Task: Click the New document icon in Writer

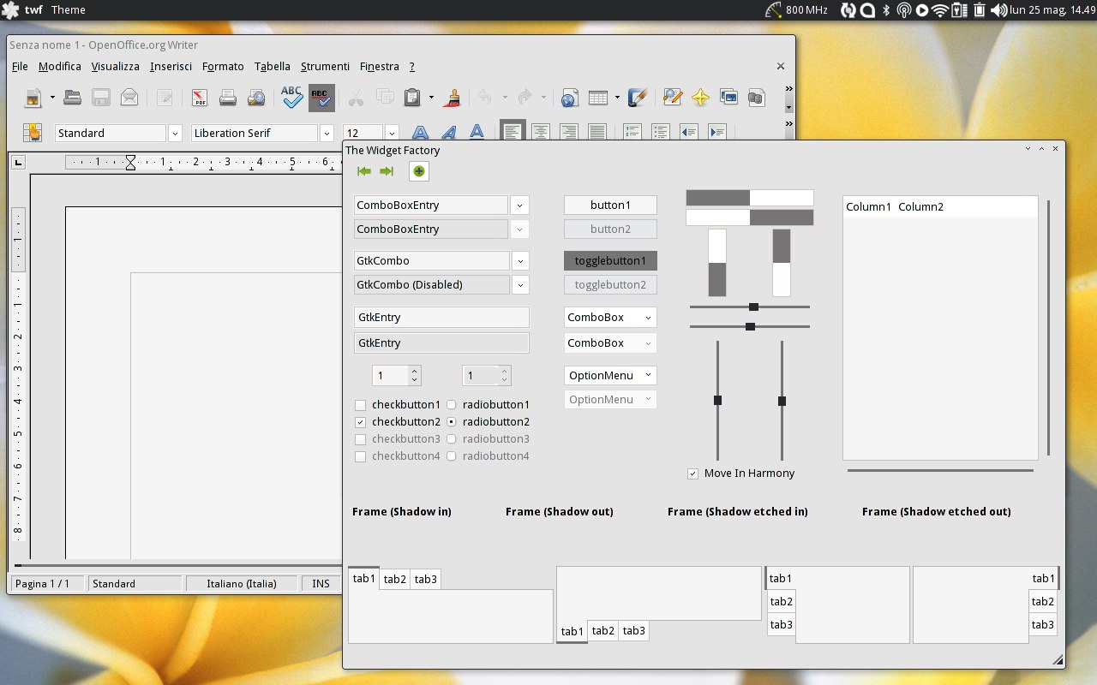Action: pyautogui.click(x=33, y=98)
